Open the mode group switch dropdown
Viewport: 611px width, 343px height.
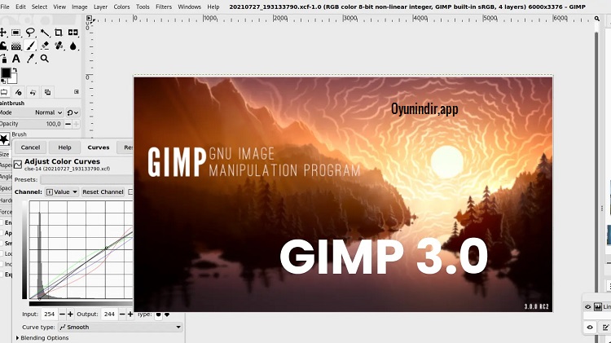(73, 112)
